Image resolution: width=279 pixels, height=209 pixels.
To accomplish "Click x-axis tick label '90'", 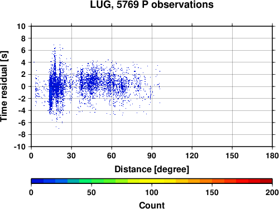I will [152, 155].
